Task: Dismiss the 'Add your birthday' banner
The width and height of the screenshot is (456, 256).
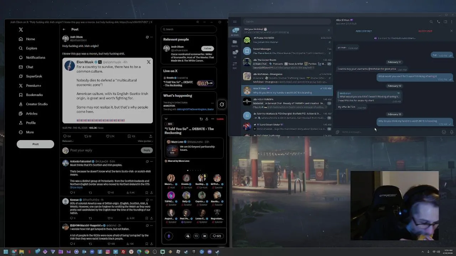Action: (328, 31)
